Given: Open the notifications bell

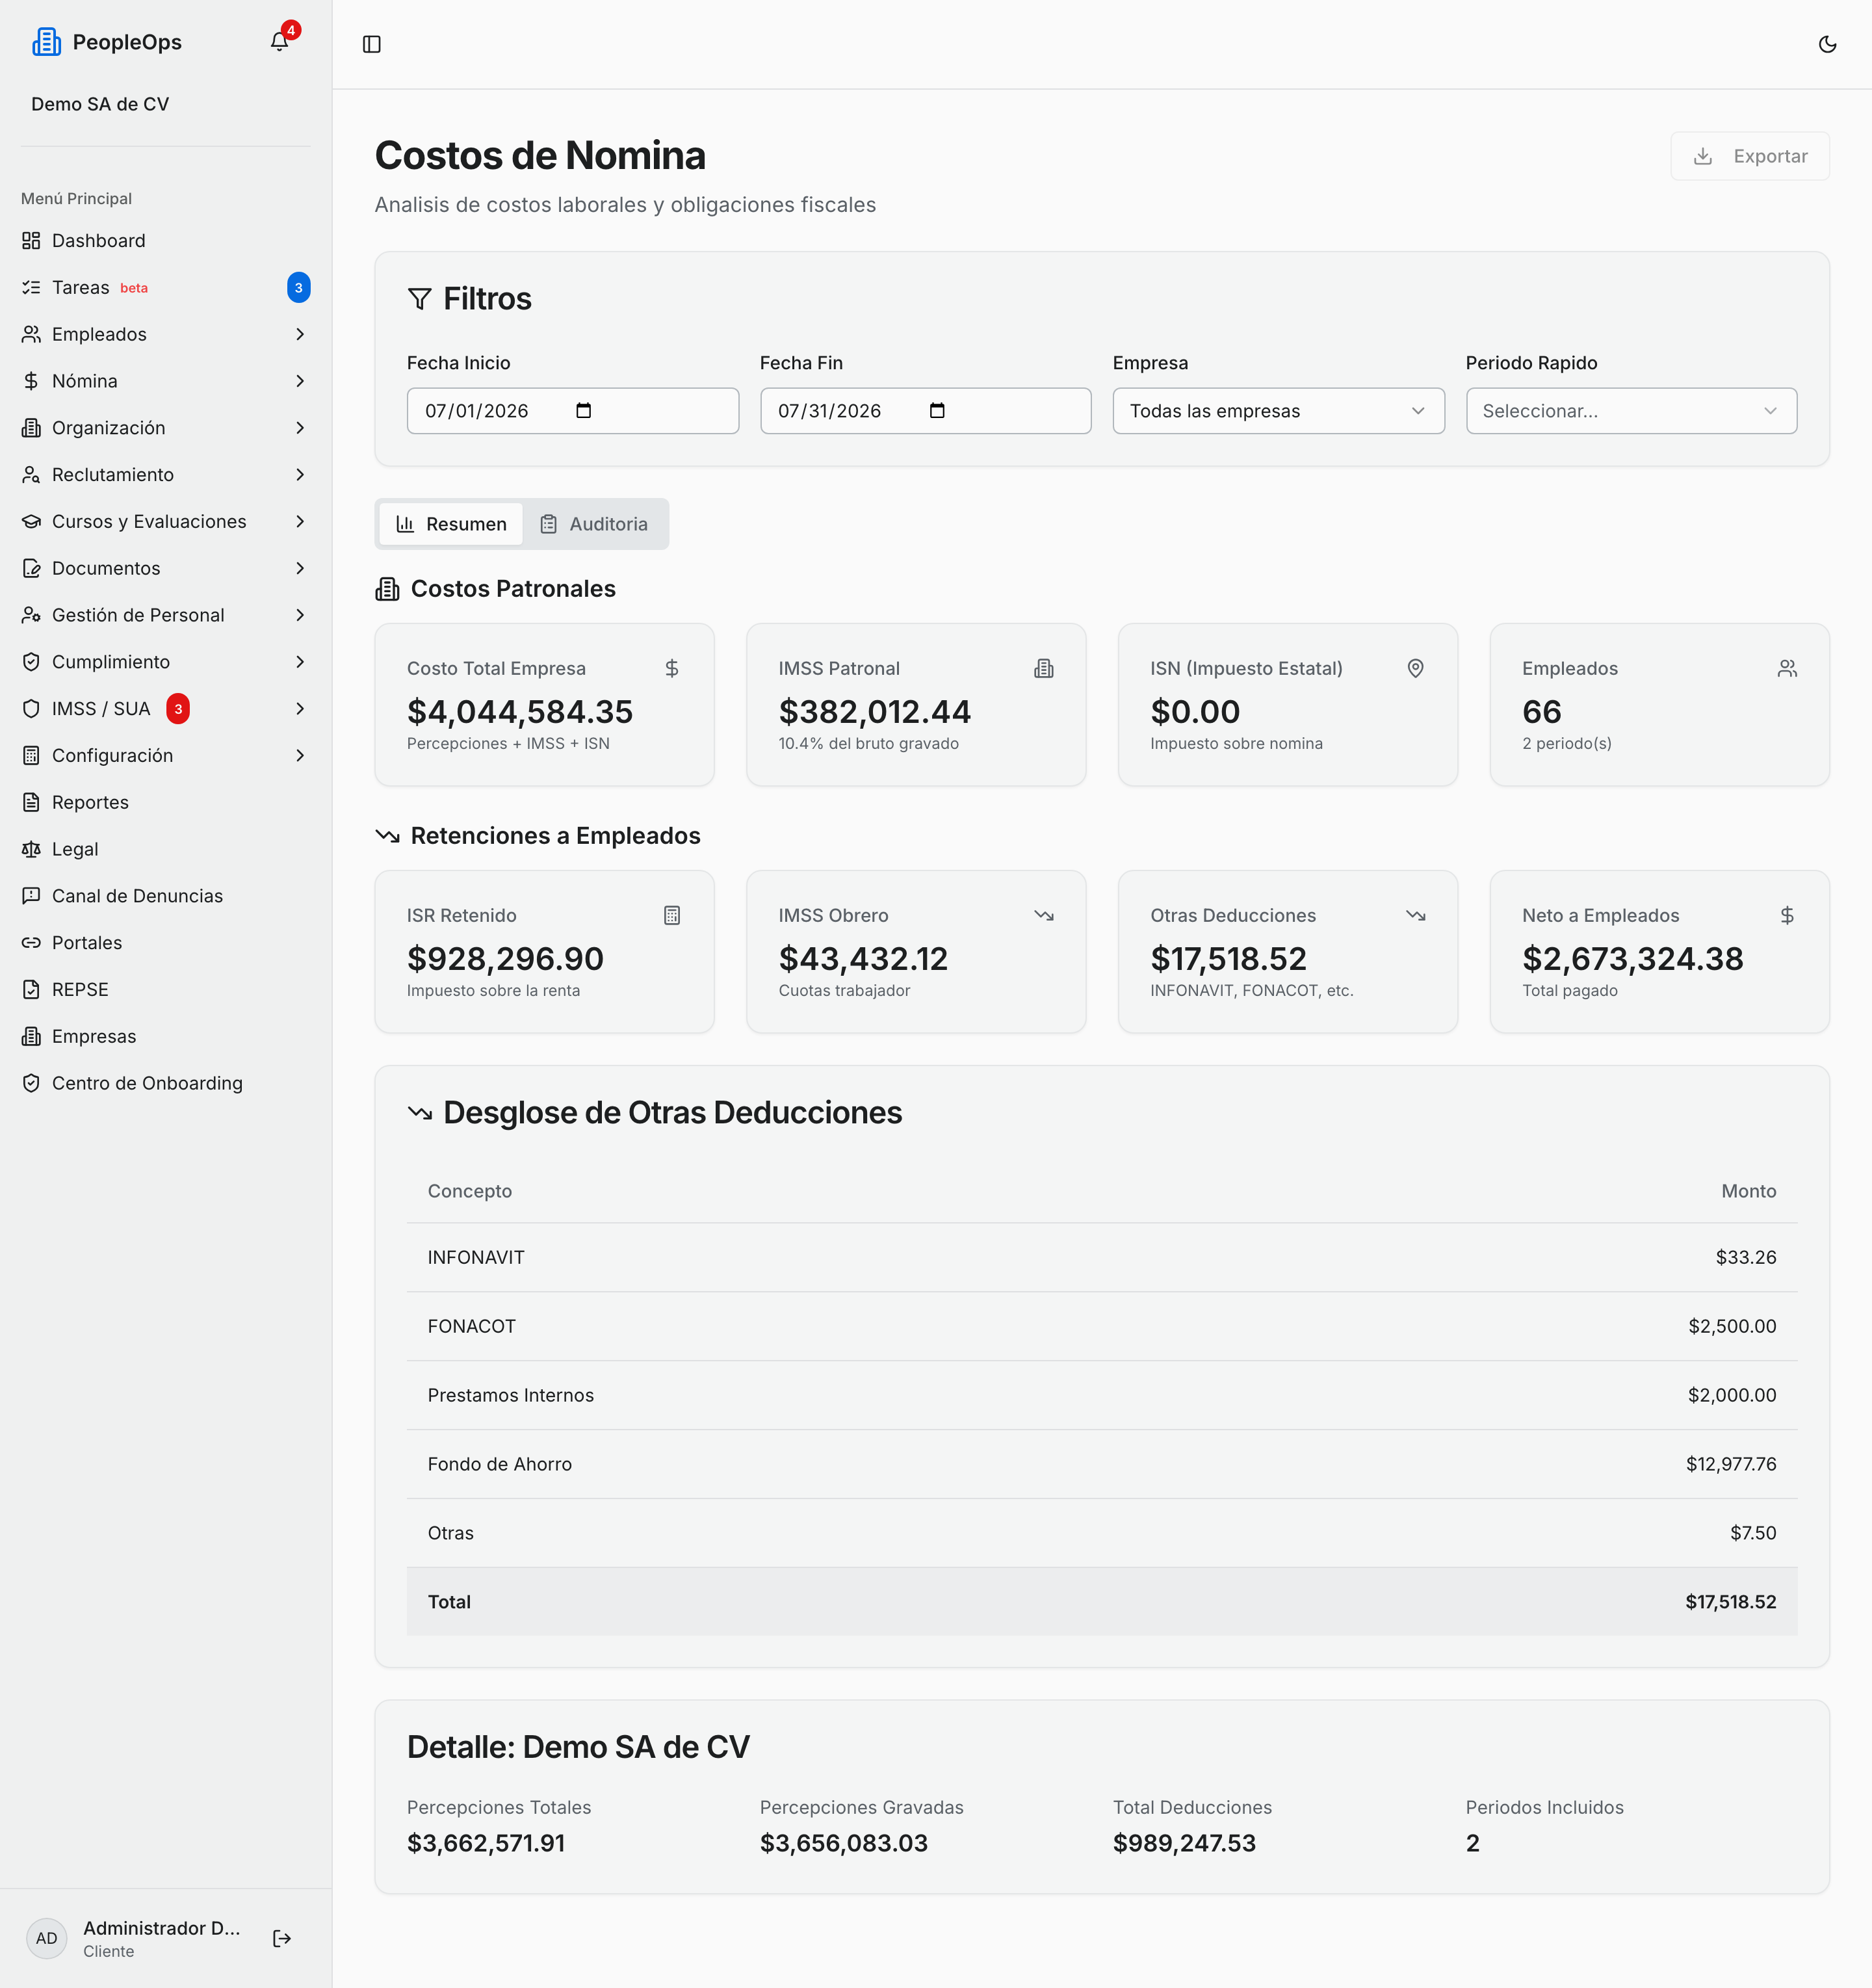Looking at the screenshot, I should pyautogui.click(x=279, y=42).
